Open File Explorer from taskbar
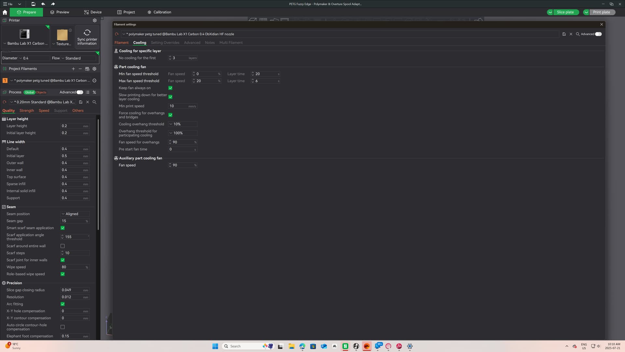Image resolution: width=625 pixels, height=352 pixels. click(291, 346)
